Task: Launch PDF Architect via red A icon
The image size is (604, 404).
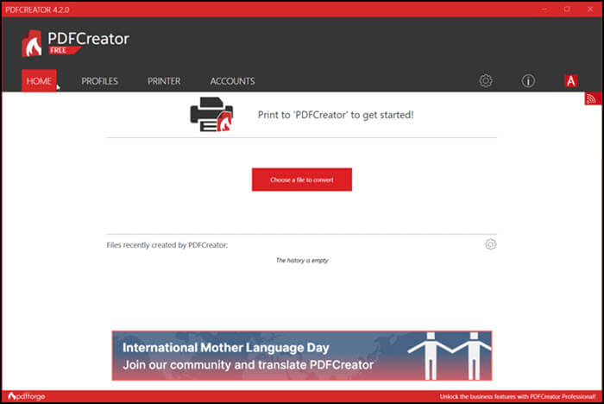Action: [570, 81]
